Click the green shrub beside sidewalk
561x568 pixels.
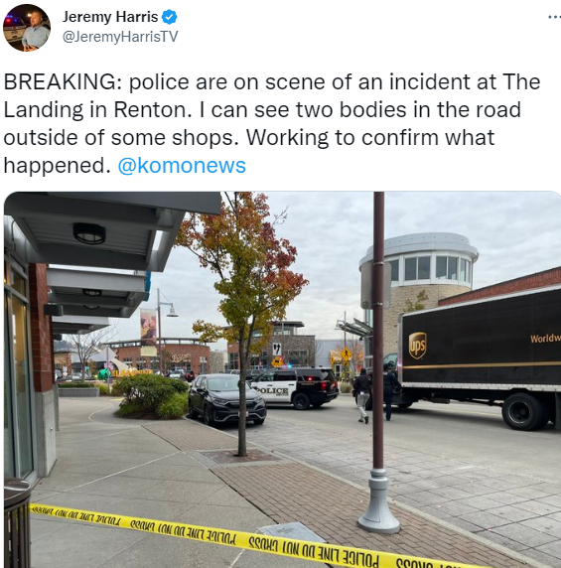[152, 396]
